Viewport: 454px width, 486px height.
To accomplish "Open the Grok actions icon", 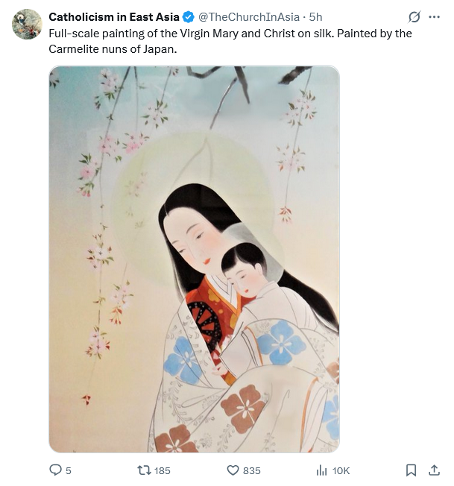I will click(x=414, y=17).
